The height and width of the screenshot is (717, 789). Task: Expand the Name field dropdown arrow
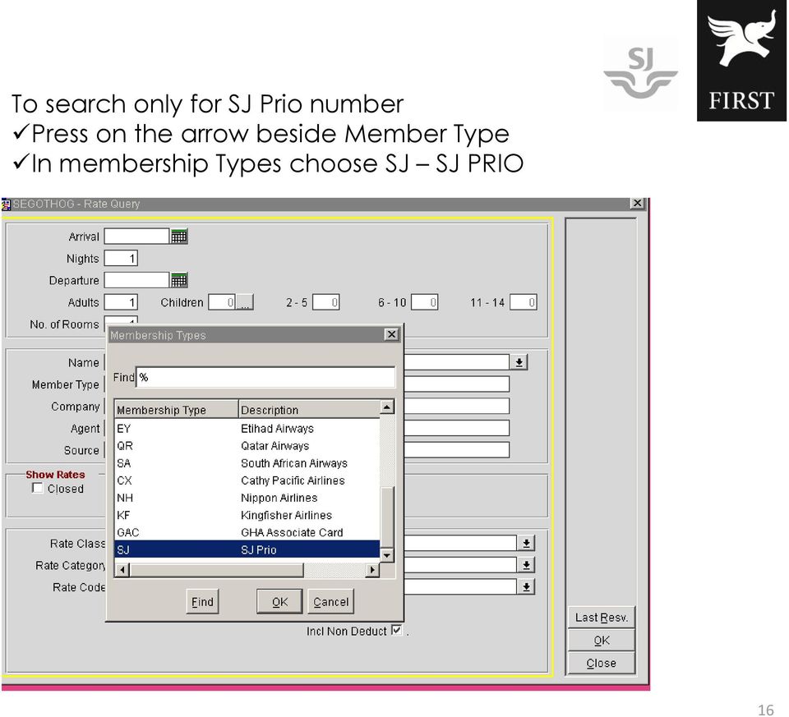tap(519, 362)
